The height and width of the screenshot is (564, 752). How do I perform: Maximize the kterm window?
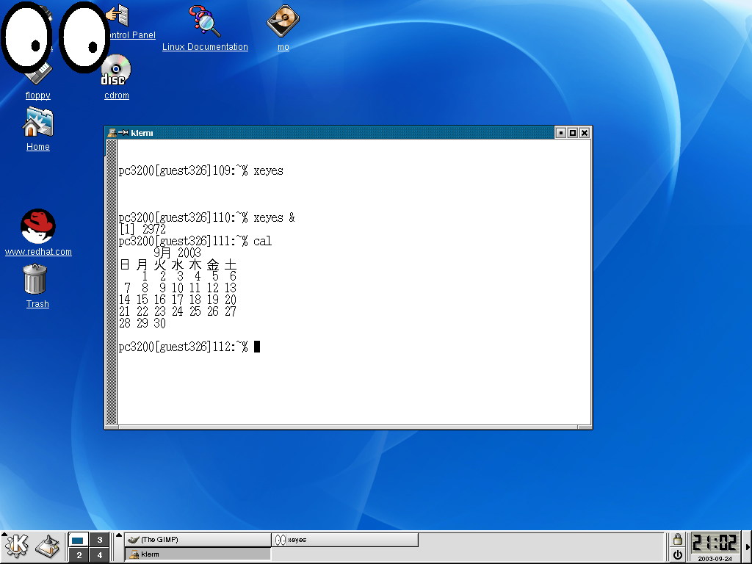pyautogui.click(x=573, y=133)
